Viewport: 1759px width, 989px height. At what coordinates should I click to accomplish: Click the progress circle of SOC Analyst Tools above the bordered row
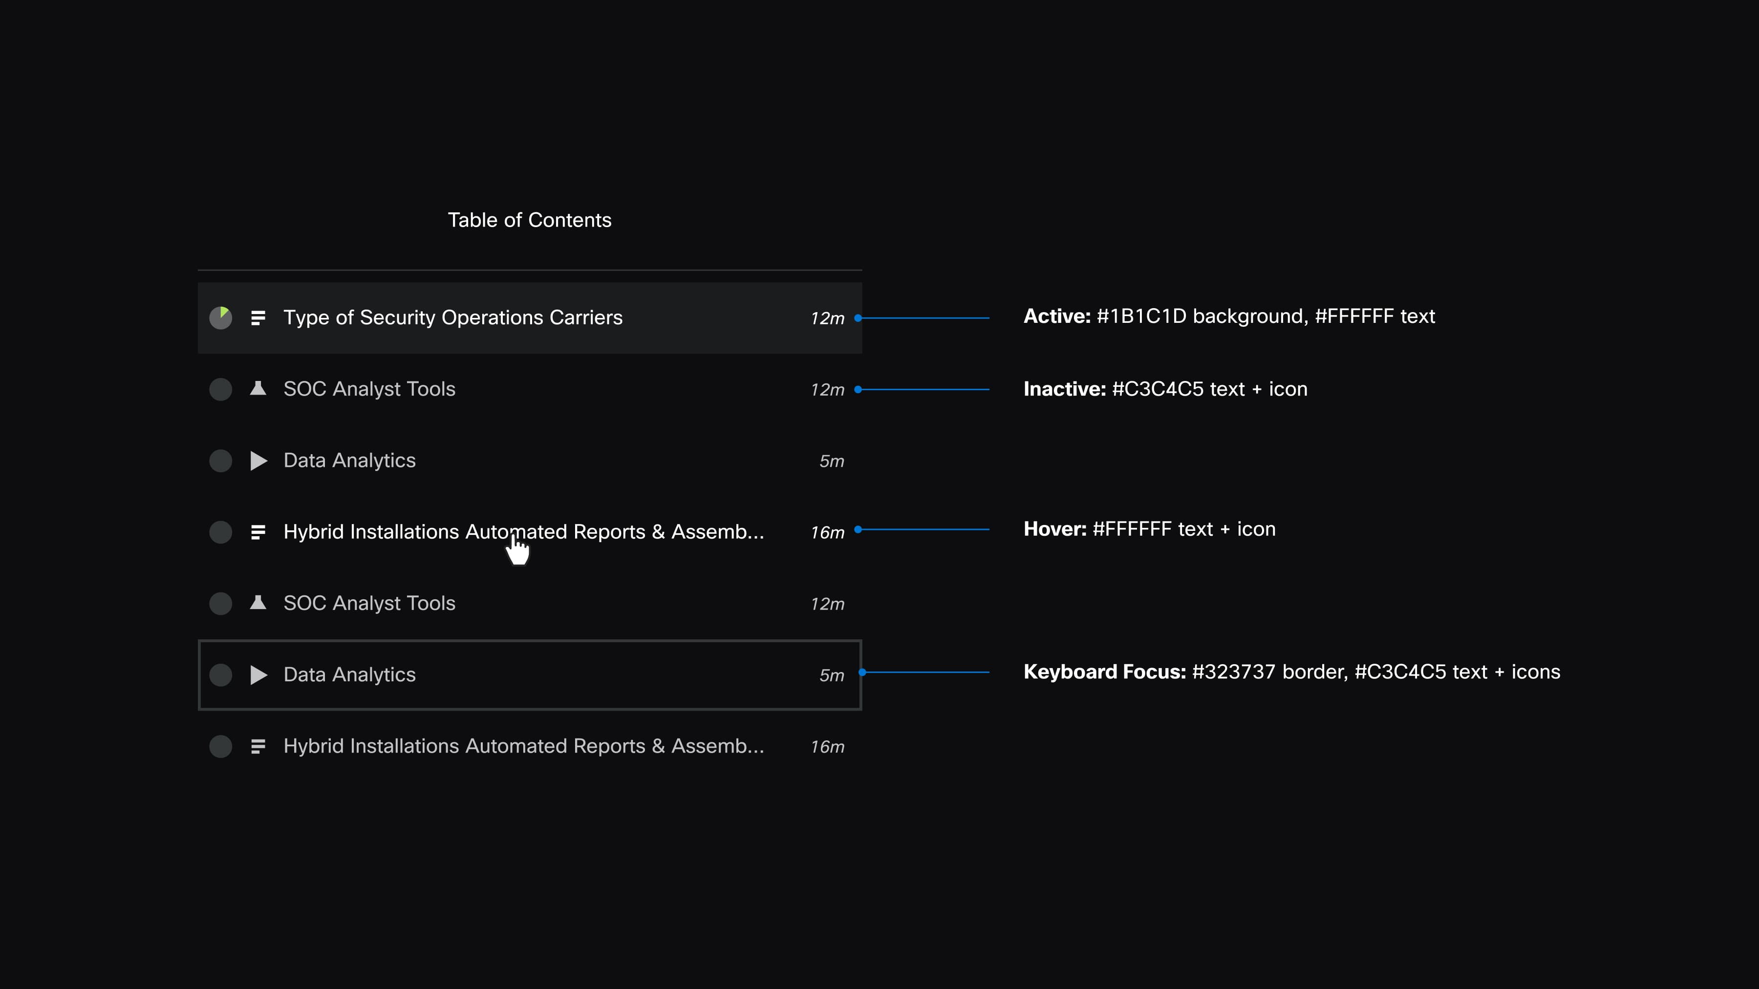pos(220,603)
